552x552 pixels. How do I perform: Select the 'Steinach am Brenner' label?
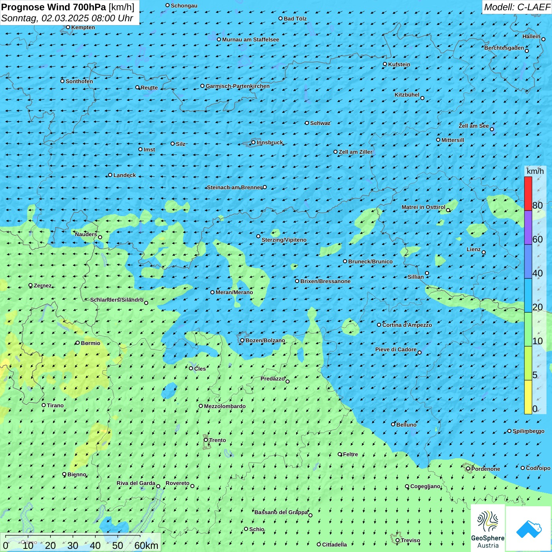(x=235, y=187)
